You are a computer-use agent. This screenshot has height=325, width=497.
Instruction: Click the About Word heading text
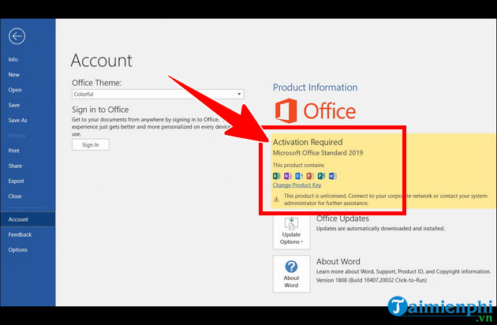pos(338,261)
